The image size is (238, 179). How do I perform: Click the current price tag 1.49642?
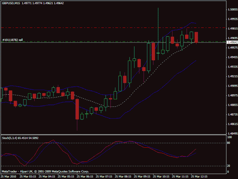pos(232,42)
